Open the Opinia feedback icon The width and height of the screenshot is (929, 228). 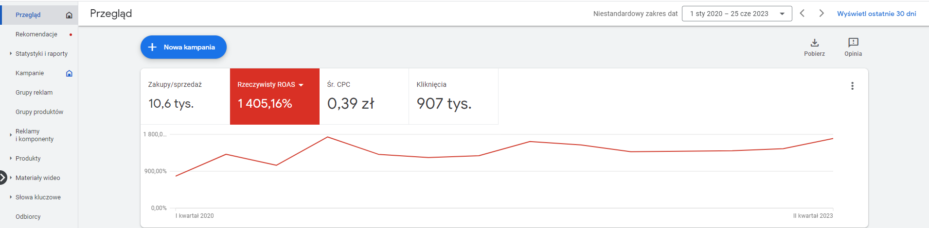pyautogui.click(x=853, y=43)
